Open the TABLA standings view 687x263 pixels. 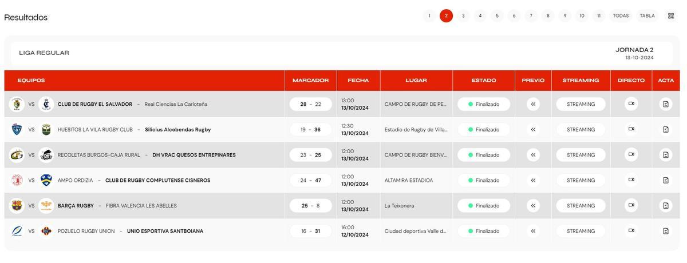click(x=647, y=16)
